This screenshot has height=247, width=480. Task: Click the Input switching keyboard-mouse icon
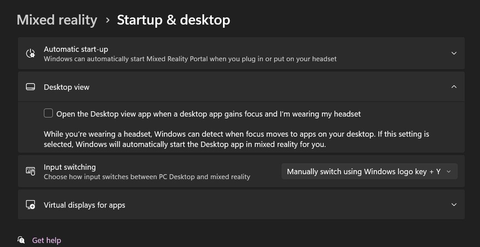tap(30, 171)
